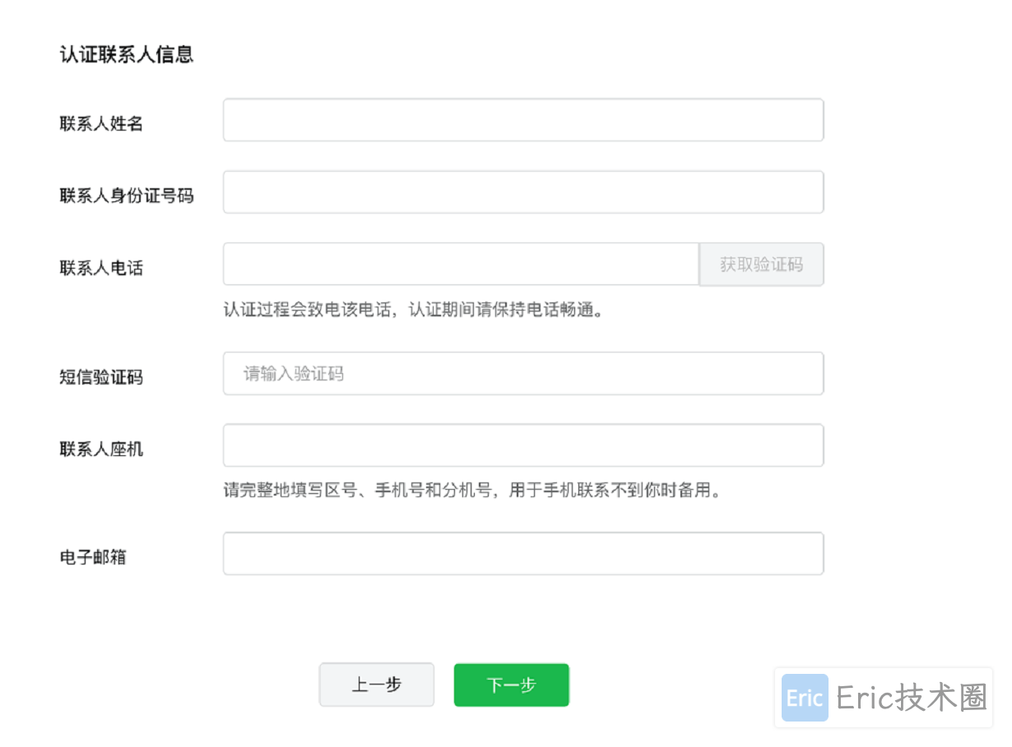
Task: Click the 联系人身份证号码 label text
Action: click(126, 196)
